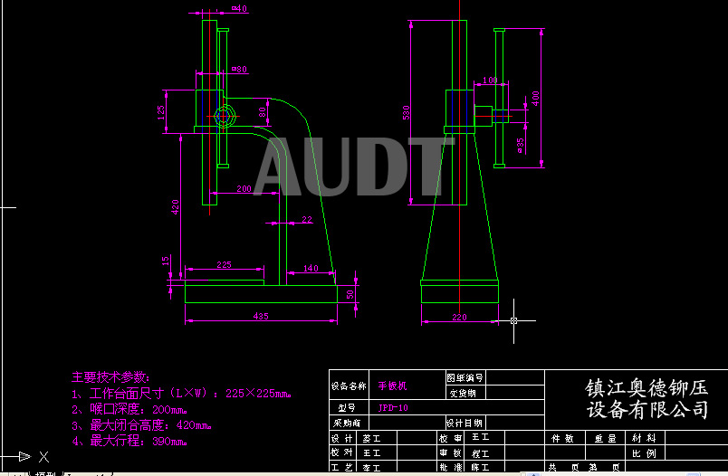The width and height of the screenshot is (728, 476).
Task: Click the 200 throat depth dimension
Action: [x=244, y=189]
